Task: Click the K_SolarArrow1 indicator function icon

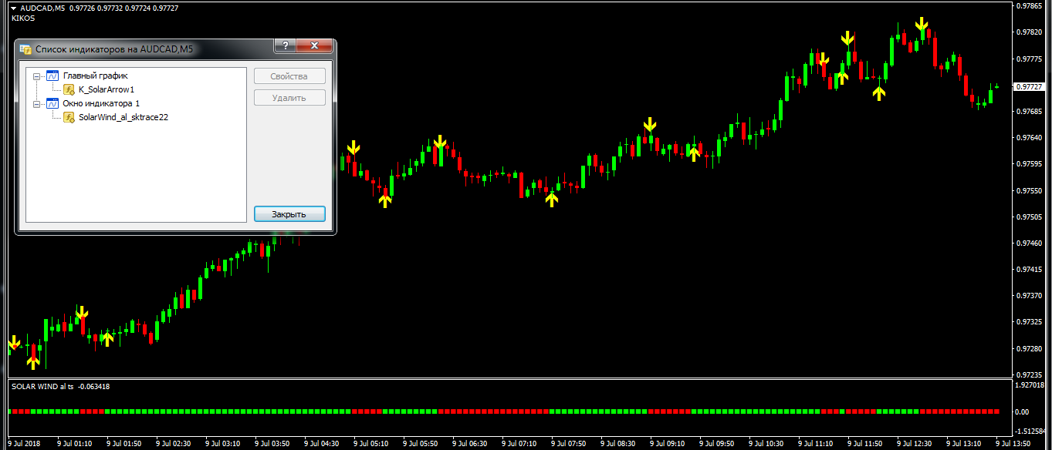Action: click(69, 90)
